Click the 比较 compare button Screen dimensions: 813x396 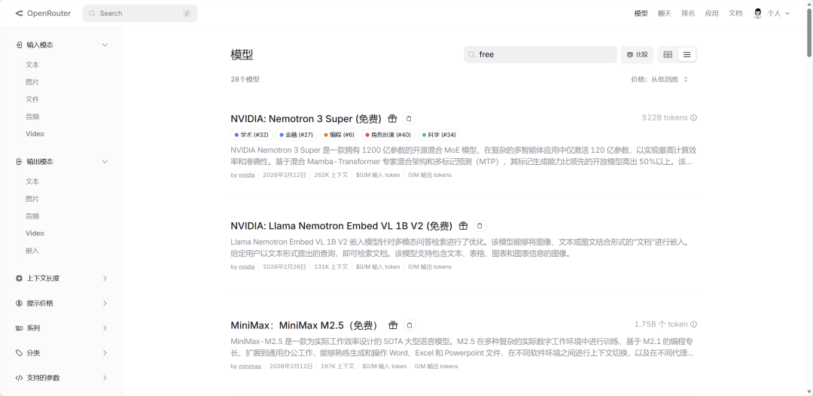click(637, 54)
